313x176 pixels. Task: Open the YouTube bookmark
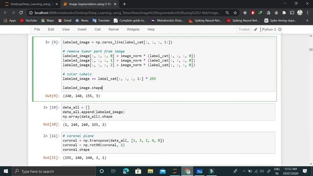28,21
